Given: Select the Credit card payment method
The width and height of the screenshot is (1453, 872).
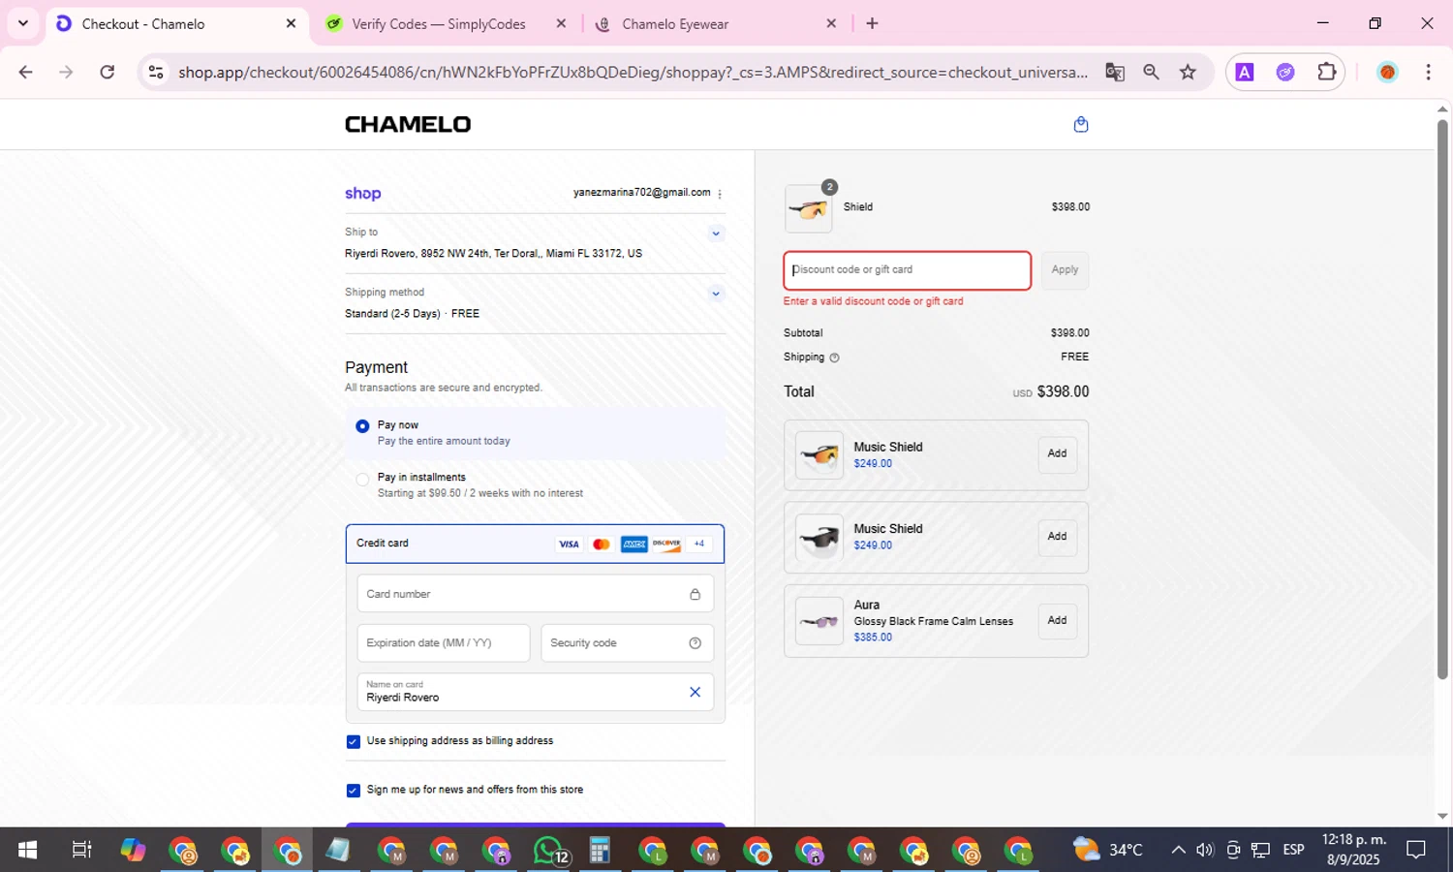Looking at the screenshot, I should pyautogui.click(x=535, y=544).
